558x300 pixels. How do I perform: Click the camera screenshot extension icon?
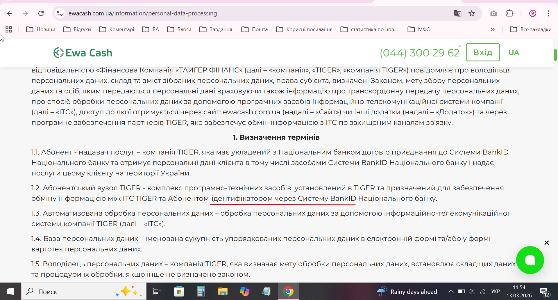click(x=493, y=13)
